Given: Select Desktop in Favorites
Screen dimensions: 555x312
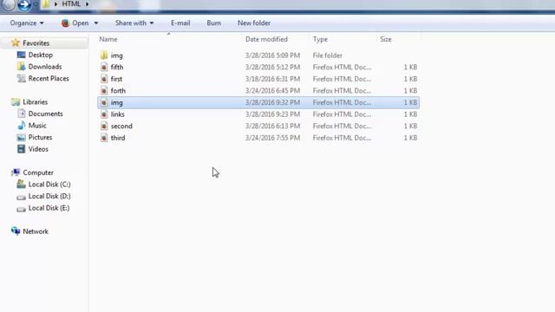Looking at the screenshot, I should tap(41, 55).
